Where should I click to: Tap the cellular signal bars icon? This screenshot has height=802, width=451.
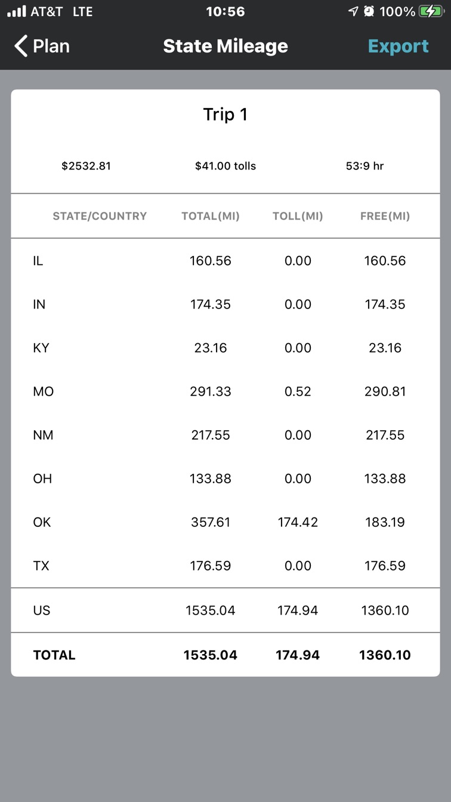pyautogui.click(x=17, y=11)
